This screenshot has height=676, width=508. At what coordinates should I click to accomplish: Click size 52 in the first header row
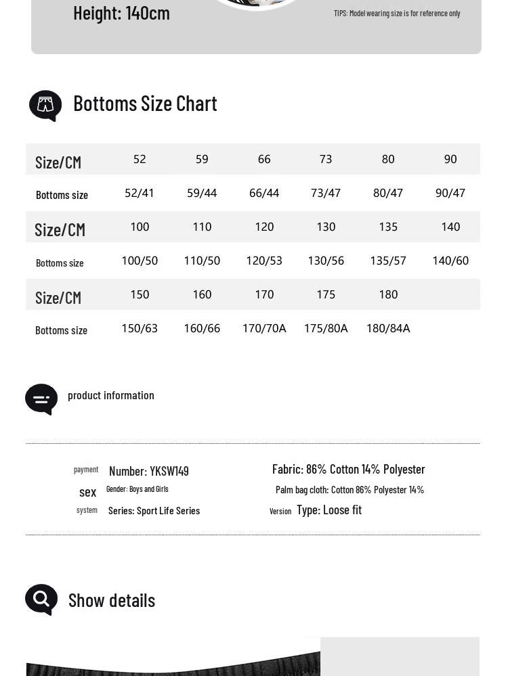[x=140, y=159]
